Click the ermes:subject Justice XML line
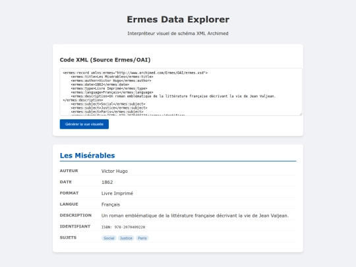Screen dimensions: 356x267 click(109, 108)
